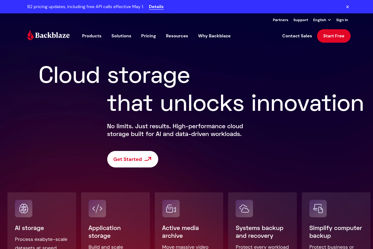This screenshot has height=249, width=373.
Task: Open the Products menu
Action: (92, 36)
